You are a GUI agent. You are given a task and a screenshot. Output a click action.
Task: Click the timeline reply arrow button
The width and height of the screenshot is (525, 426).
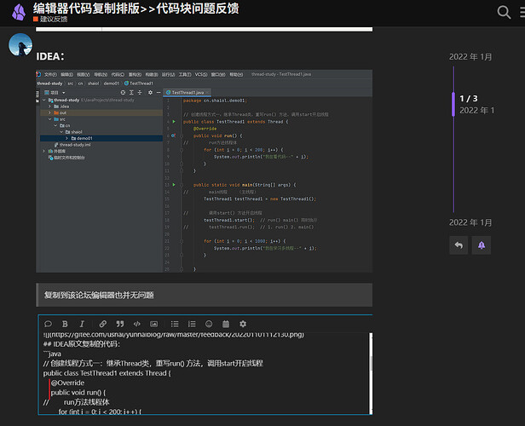pos(459,245)
